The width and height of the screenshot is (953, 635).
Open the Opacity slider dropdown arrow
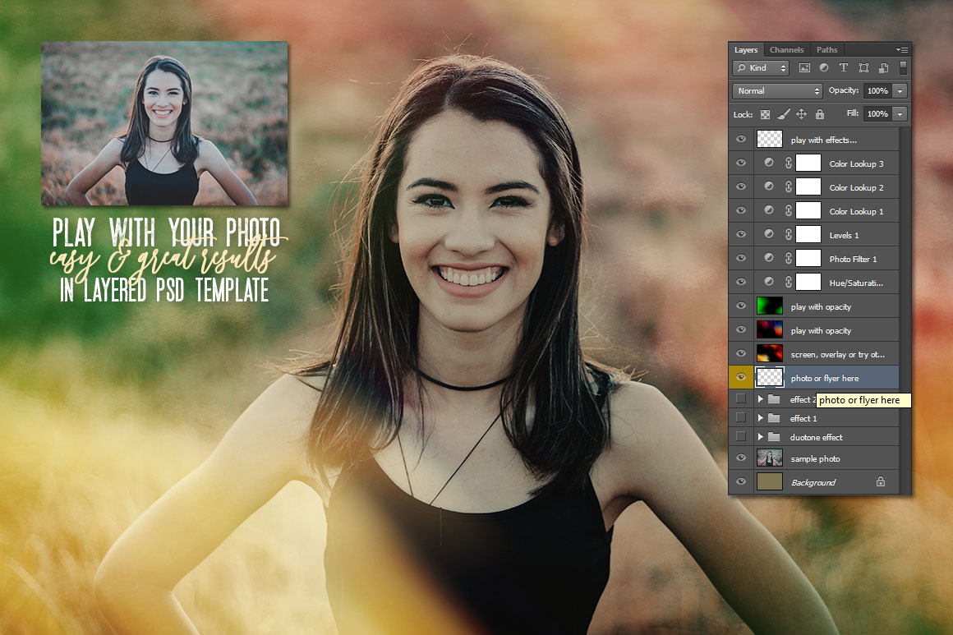tap(900, 91)
